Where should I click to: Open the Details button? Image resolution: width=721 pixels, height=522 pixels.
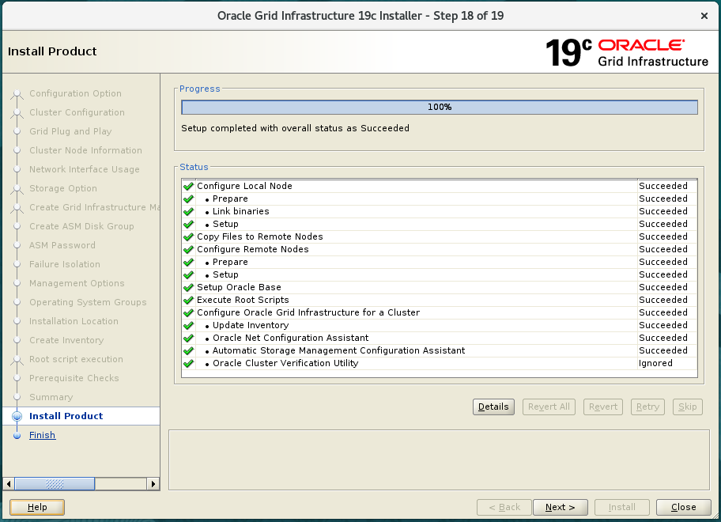point(493,407)
